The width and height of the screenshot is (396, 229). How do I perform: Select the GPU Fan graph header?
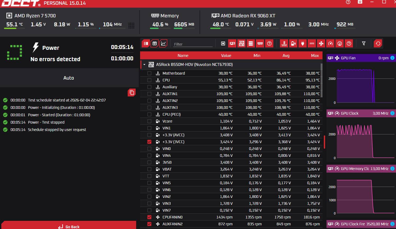coord(361,58)
